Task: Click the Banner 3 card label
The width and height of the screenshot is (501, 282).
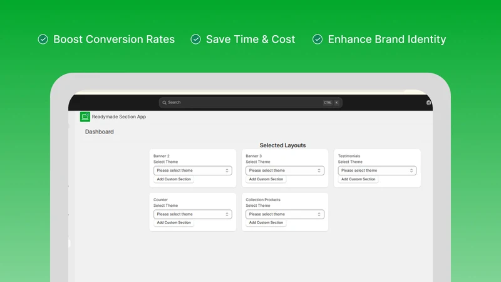Action: 254,156
